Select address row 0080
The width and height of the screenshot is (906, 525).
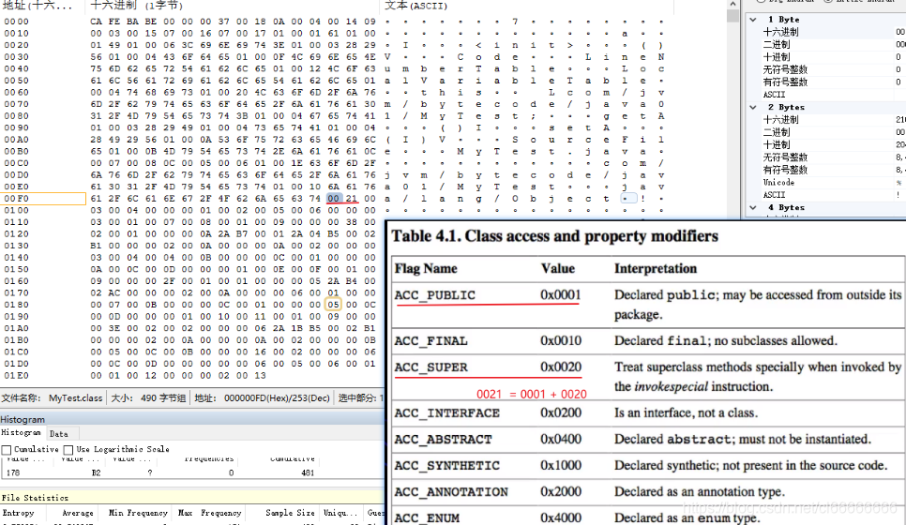click(16, 116)
